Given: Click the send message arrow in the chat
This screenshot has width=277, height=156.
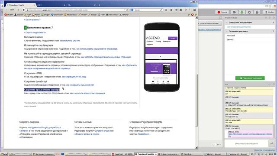Looking at the screenshot, I should (x=272, y=143).
